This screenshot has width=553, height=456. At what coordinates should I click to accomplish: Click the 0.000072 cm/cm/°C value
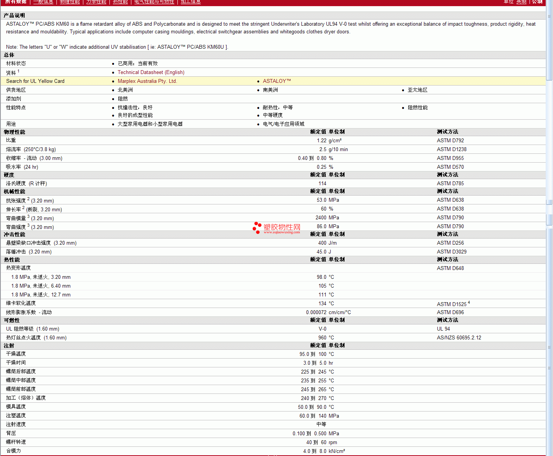coord(328,312)
